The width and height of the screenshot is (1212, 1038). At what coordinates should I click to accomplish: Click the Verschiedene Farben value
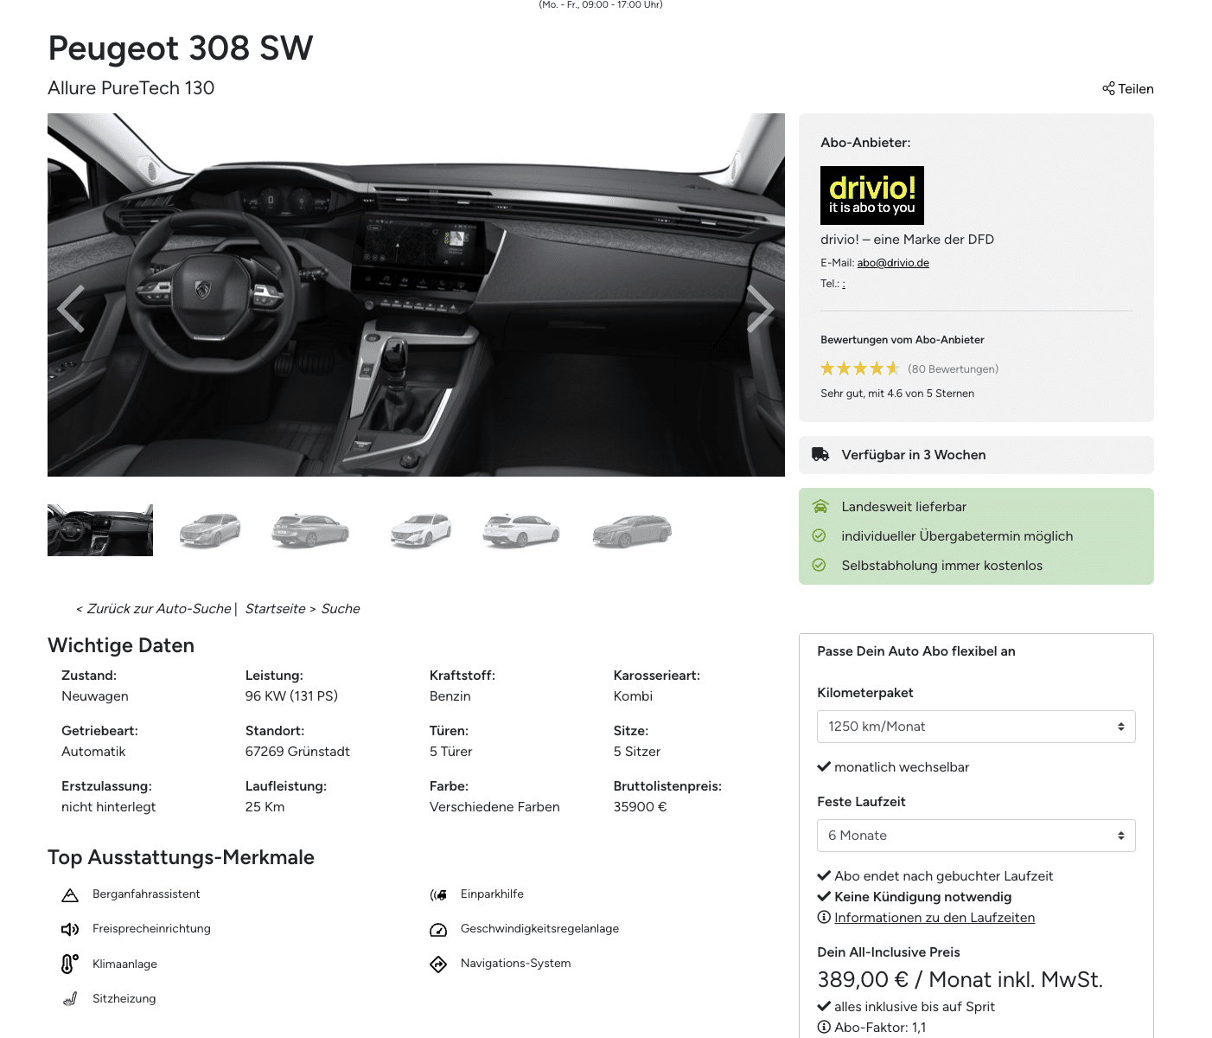494,807
